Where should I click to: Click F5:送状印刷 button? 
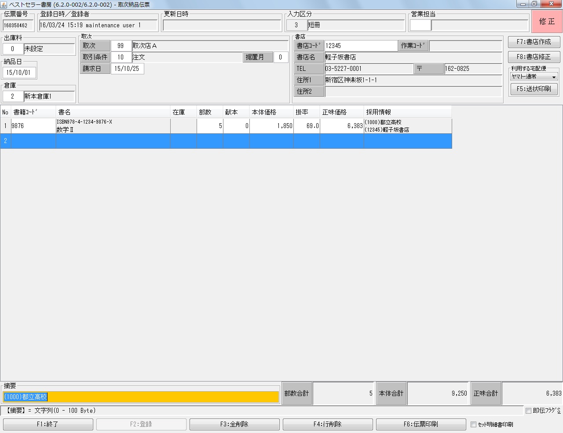[534, 89]
